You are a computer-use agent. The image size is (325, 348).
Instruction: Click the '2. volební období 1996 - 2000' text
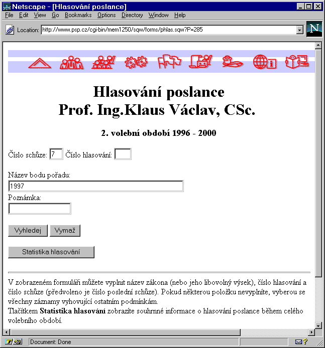[159, 133]
